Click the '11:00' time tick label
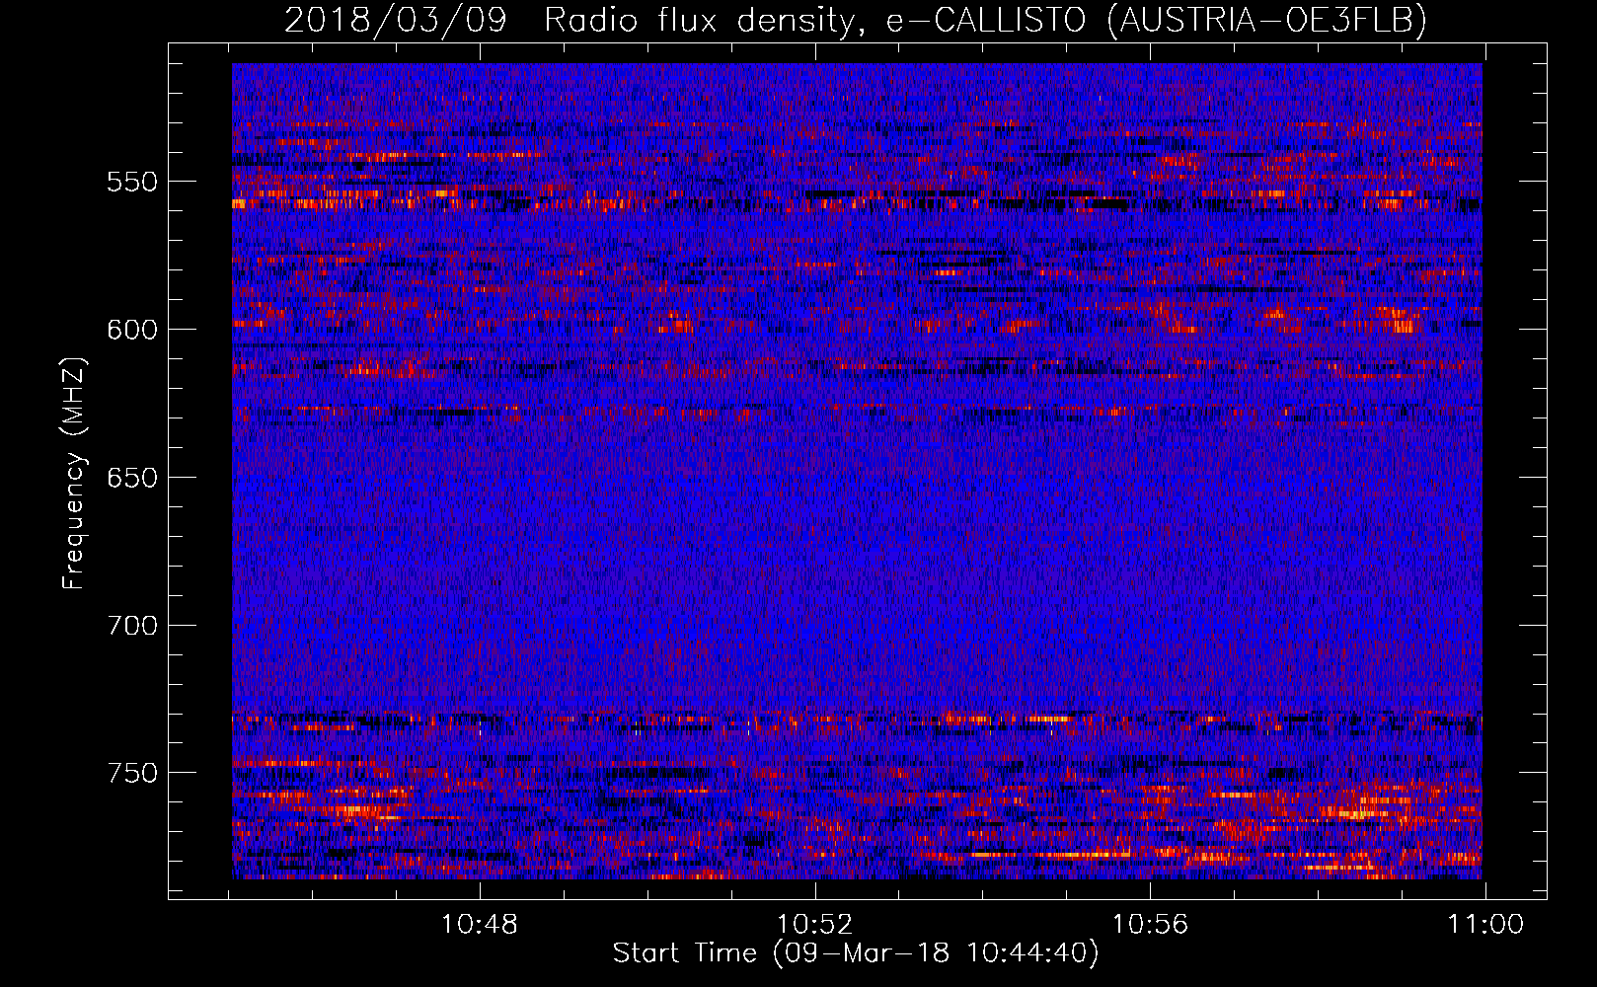 click(1485, 925)
